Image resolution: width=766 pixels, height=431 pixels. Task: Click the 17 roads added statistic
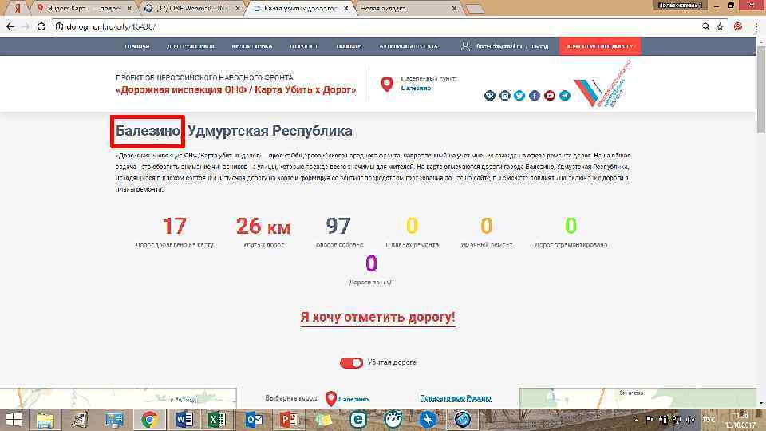point(175,226)
